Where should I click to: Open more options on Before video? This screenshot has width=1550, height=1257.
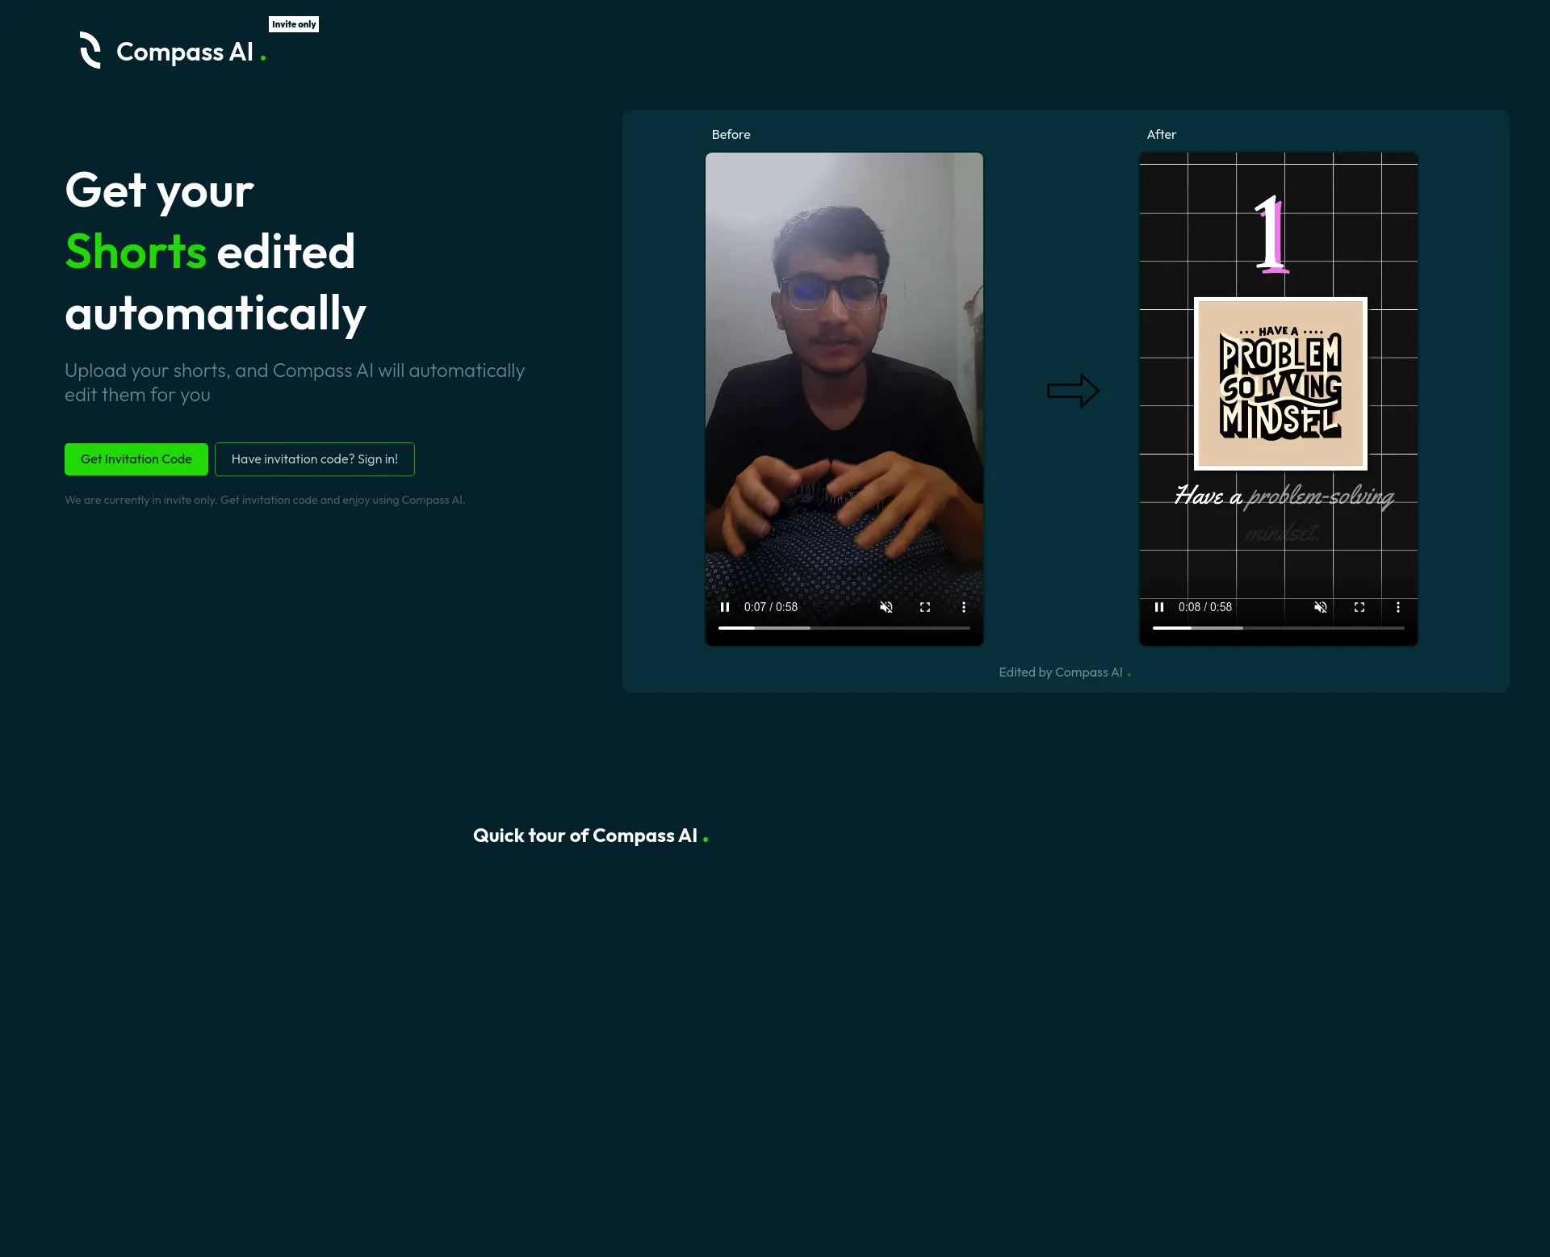964,607
